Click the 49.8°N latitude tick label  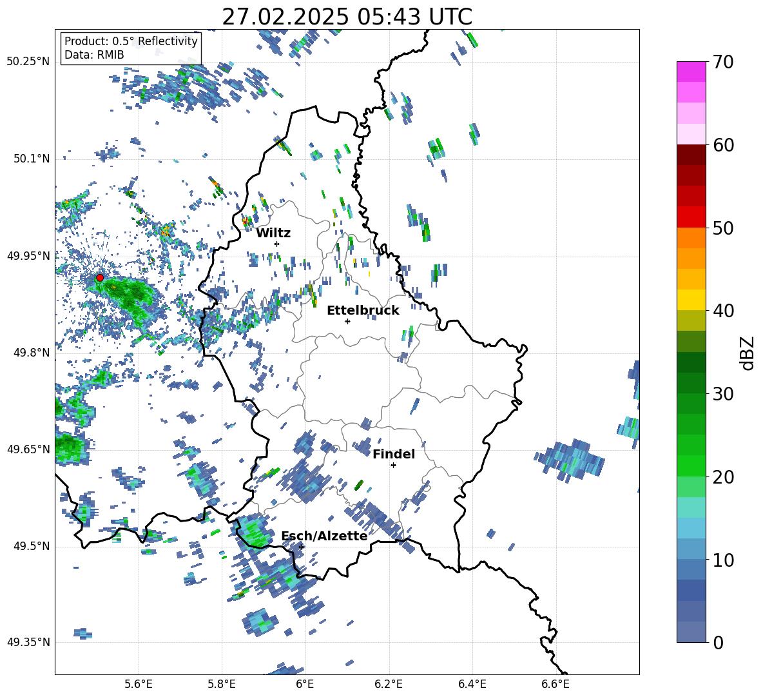click(x=32, y=353)
